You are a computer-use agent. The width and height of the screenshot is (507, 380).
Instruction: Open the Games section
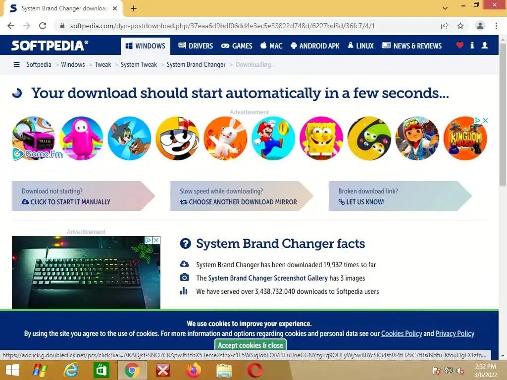(x=237, y=46)
